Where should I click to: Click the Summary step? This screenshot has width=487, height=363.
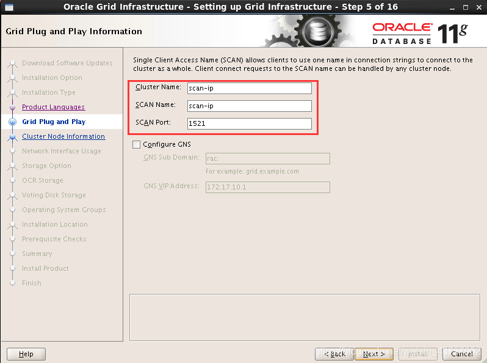(37, 254)
